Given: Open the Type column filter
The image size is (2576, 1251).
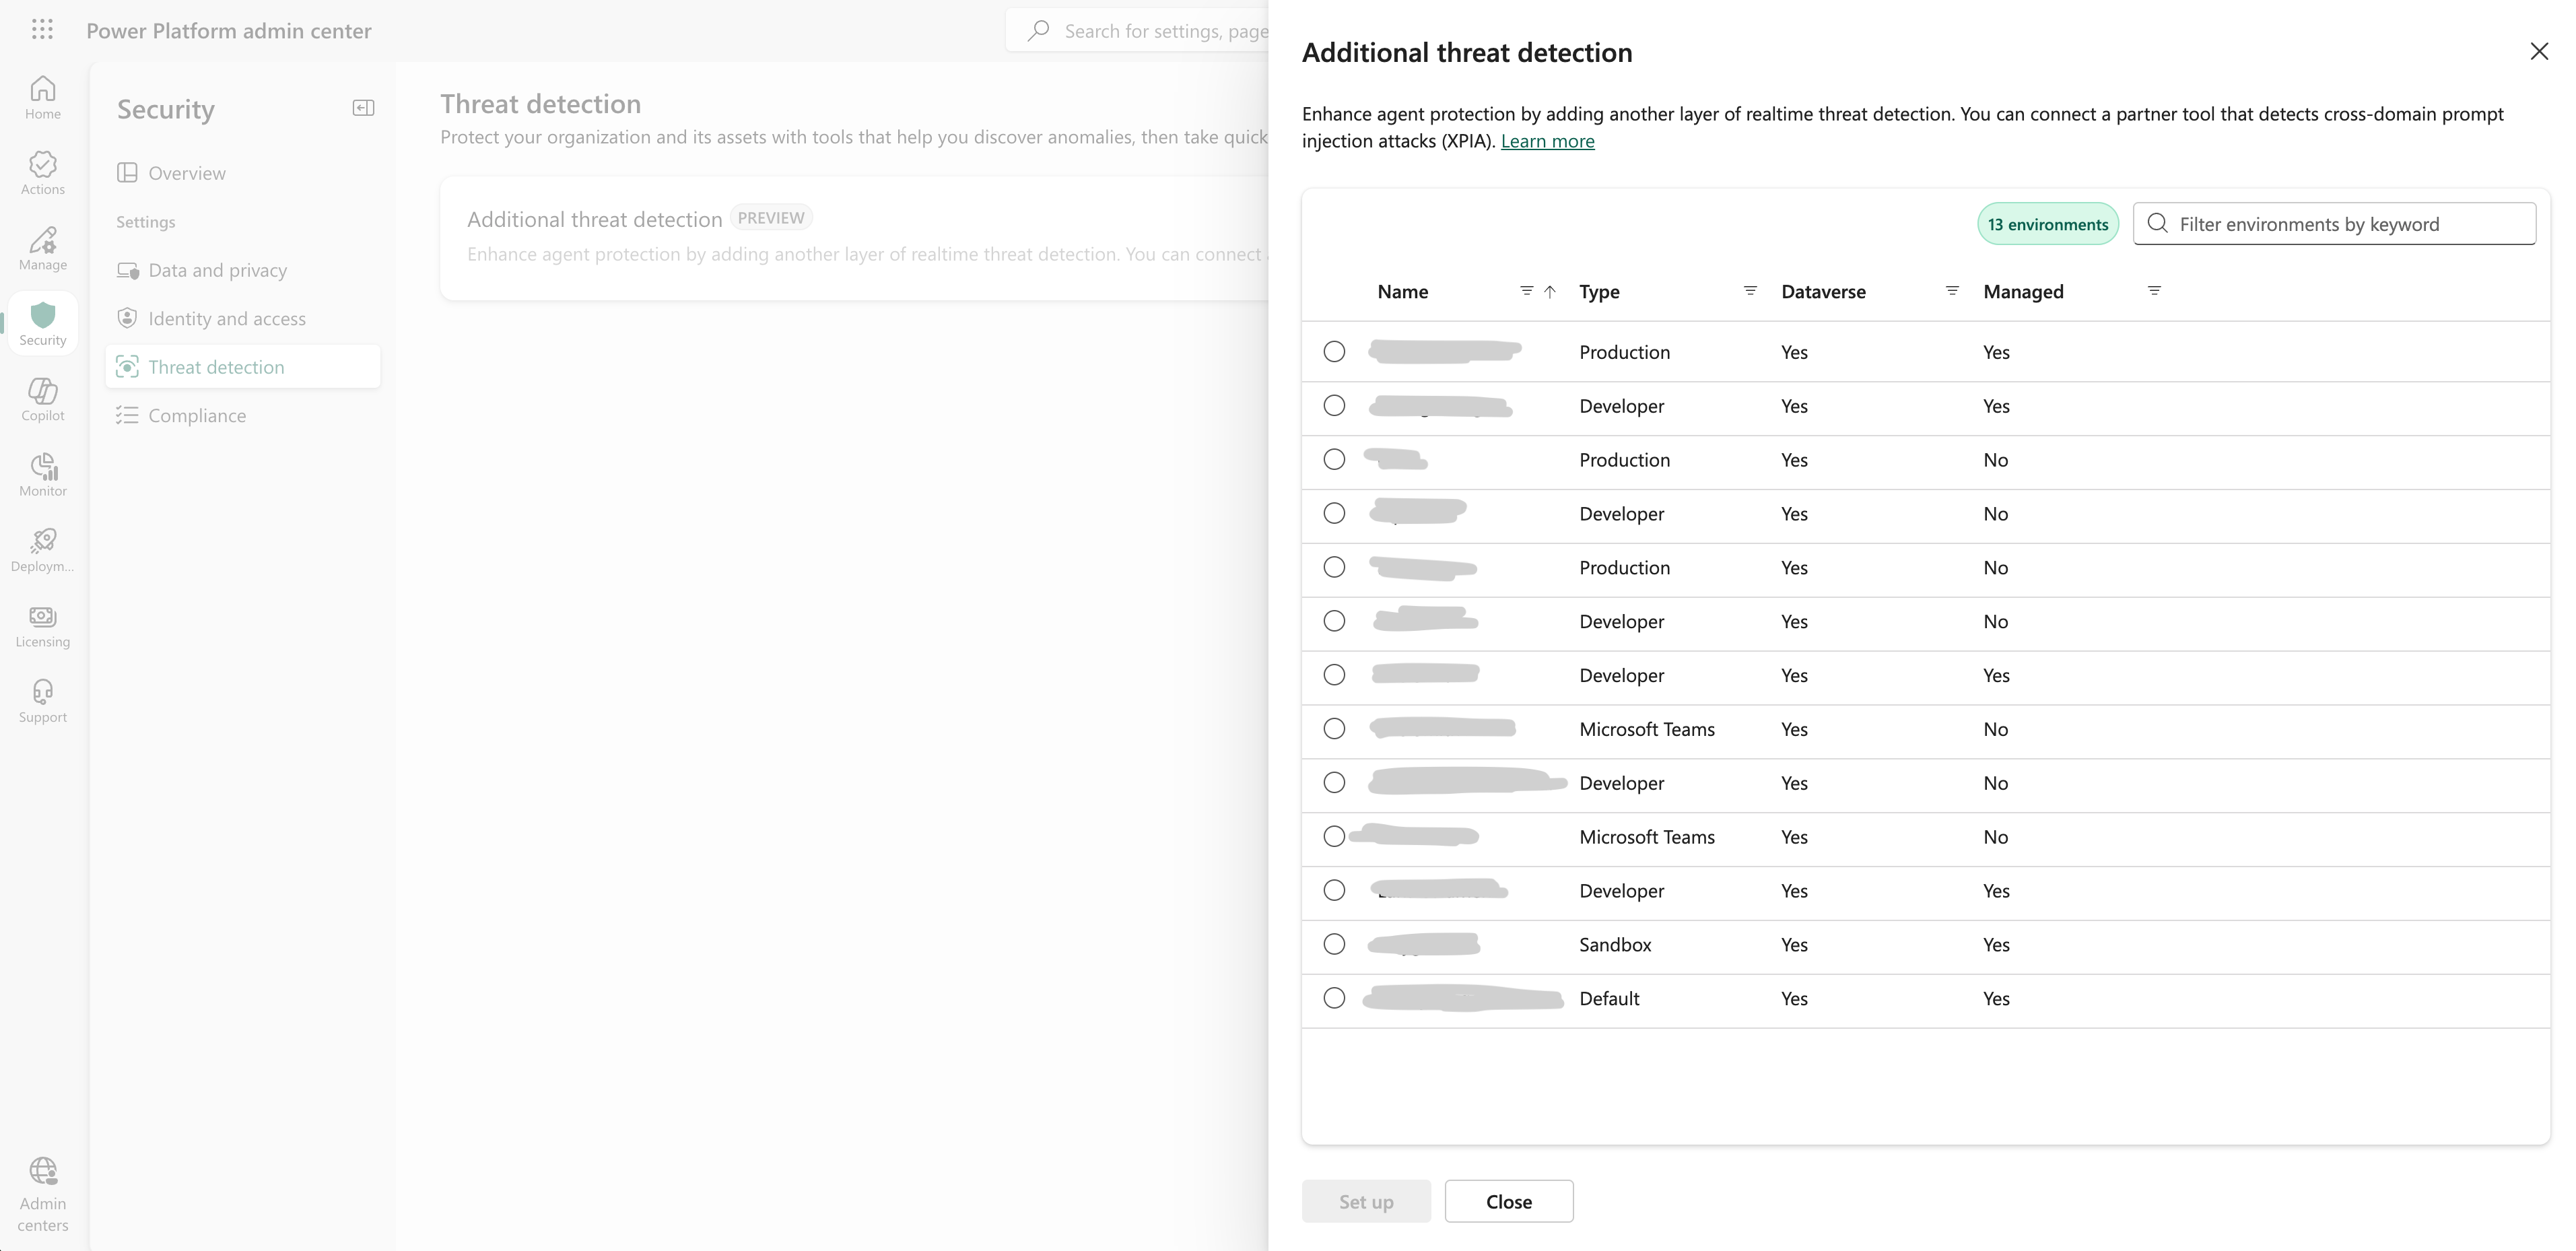Looking at the screenshot, I should point(1750,291).
